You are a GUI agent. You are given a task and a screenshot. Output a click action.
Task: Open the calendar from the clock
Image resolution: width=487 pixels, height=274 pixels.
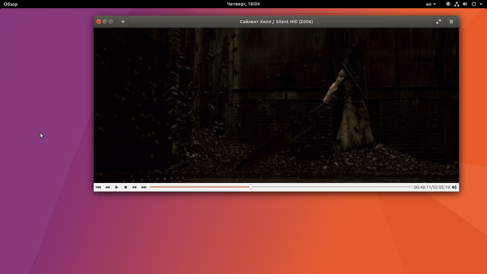(x=243, y=4)
